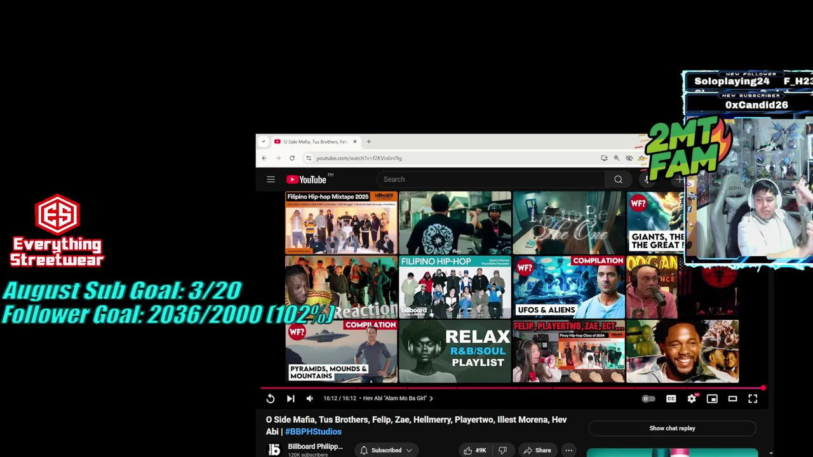Enter fullscreen mode
The image size is (813, 457).
tap(753, 399)
